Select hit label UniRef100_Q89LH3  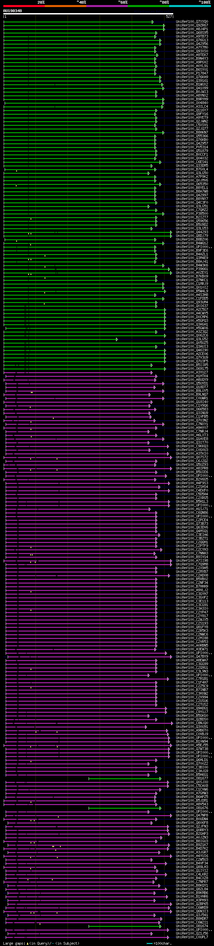192,867
